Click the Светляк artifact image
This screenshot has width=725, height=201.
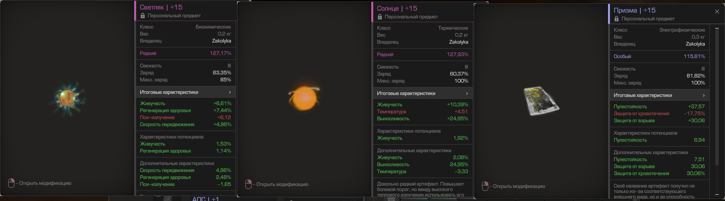[67, 99]
